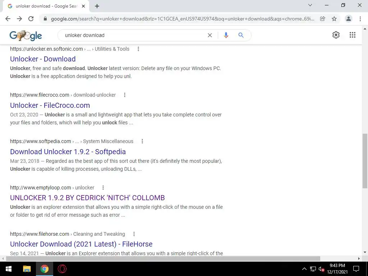Close the unloker download tab
368x276 pixels.
coord(83,6)
